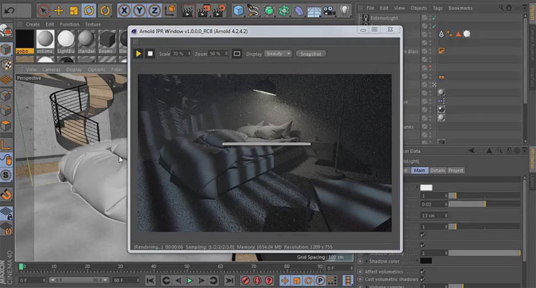536x288 pixels.
Task: Open the deformer bend icon
Action: pos(299,11)
